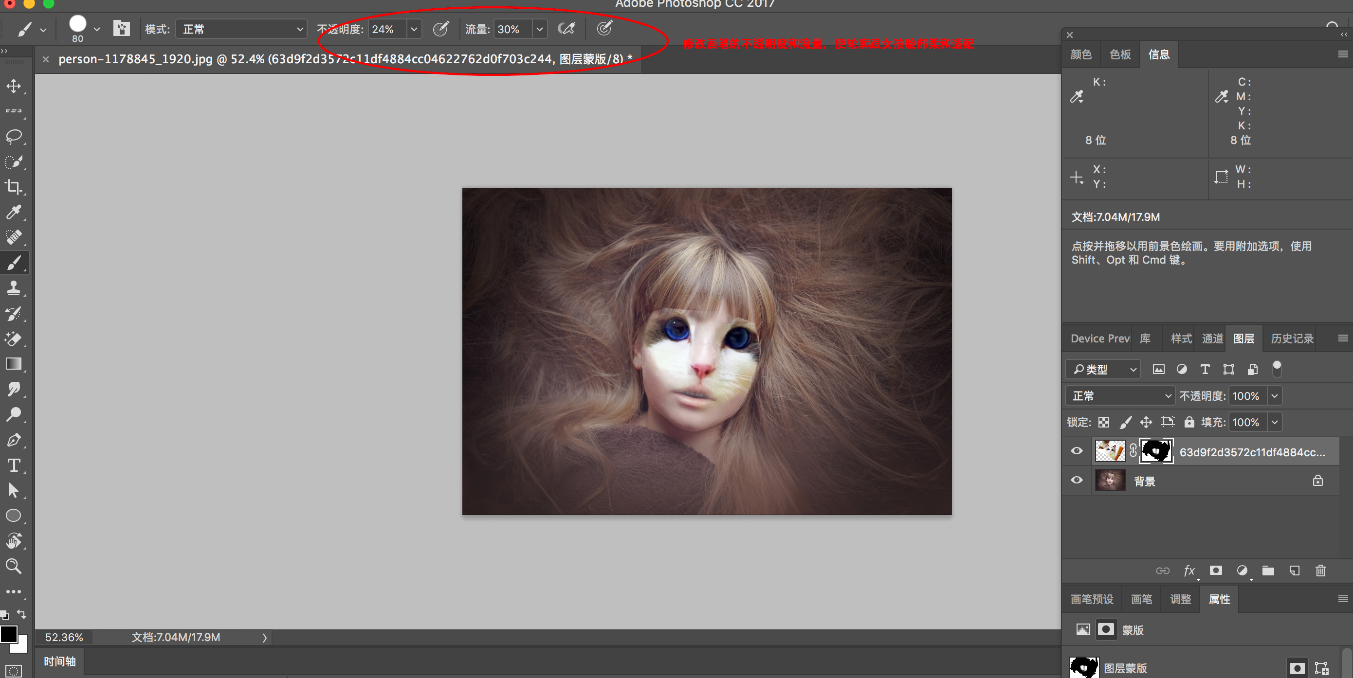Image resolution: width=1353 pixels, height=678 pixels.
Task: Select the Horizontal Type tool
Action: (14, 465)
